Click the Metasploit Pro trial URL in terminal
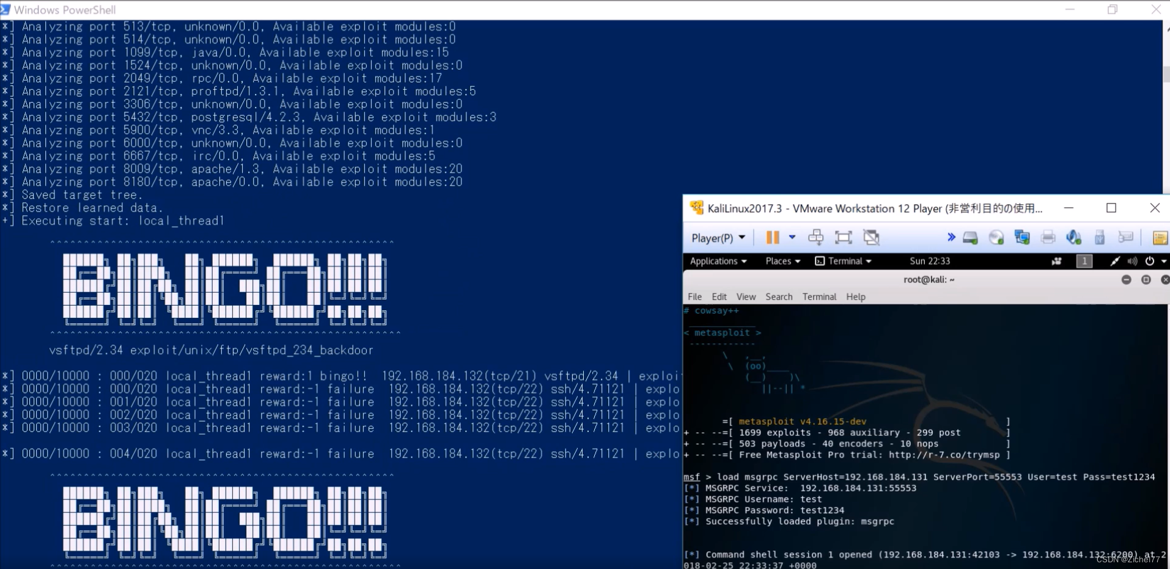Viewport: 1170px width, 569px height. (944, 455)
